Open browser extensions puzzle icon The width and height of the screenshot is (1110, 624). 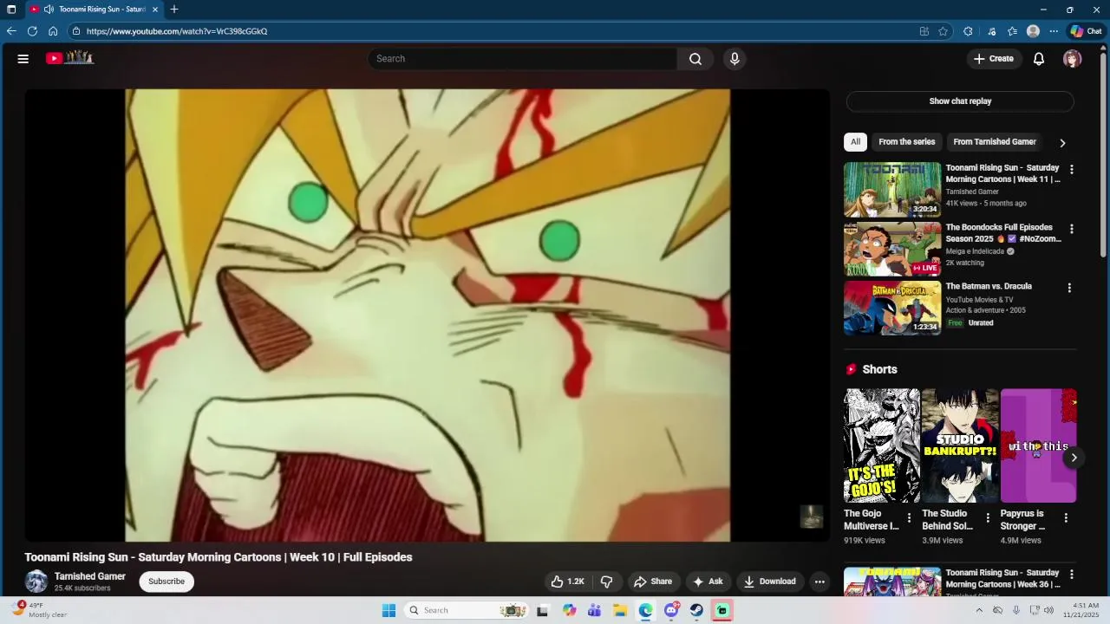click(968, 31)
